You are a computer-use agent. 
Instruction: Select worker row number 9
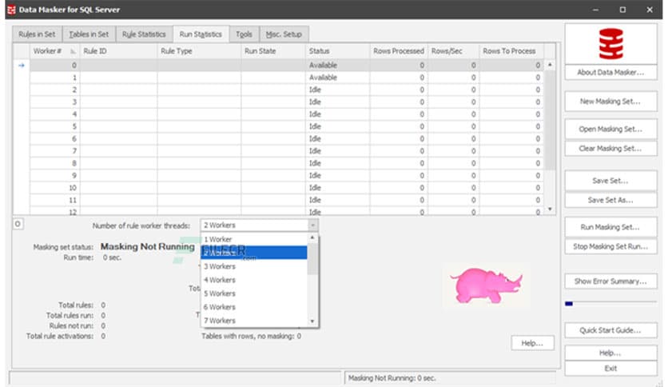[287, 176]
